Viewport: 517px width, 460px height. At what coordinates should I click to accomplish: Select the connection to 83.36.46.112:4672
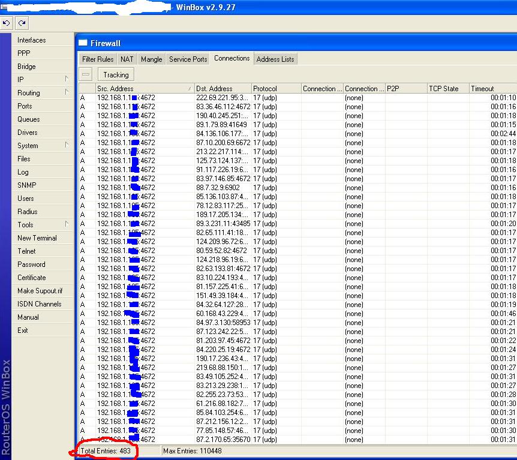(x=223, y=107)
